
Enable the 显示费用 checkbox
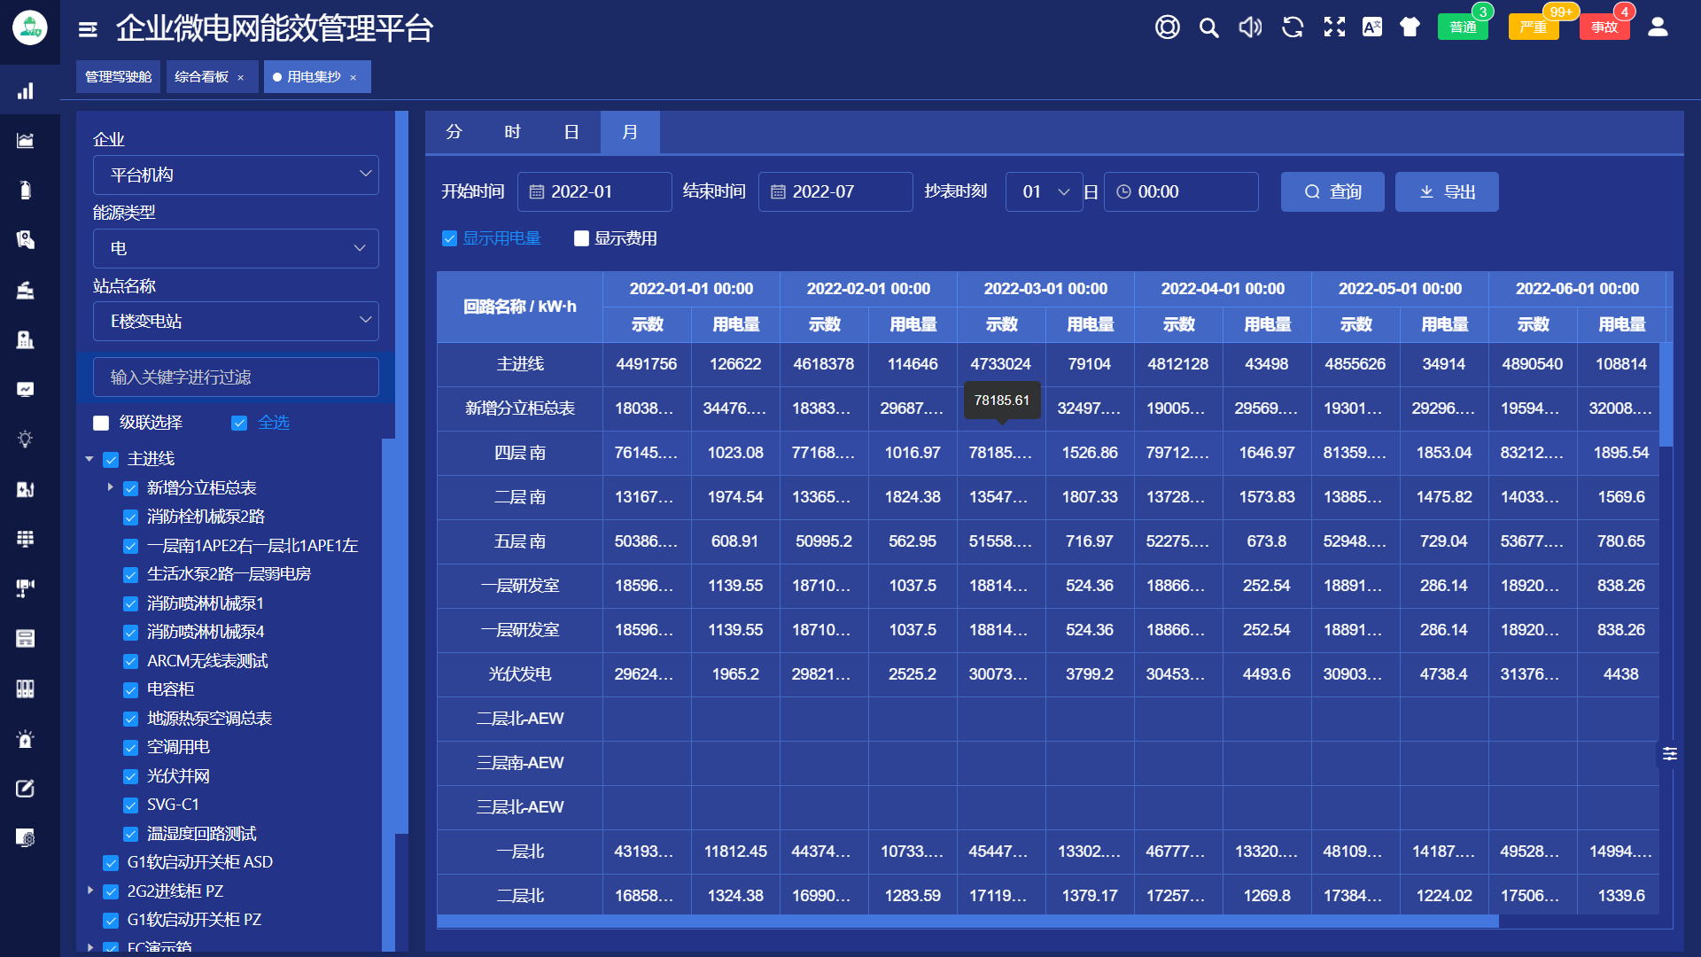pyautogui.click(x=581, y=238)
